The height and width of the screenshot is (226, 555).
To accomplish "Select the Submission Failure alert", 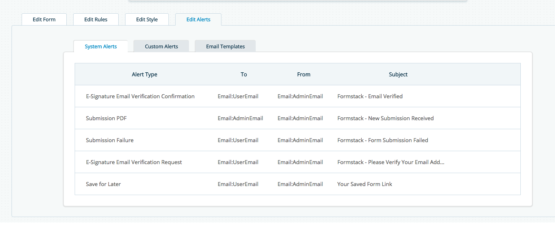I will tap(110, 140).
